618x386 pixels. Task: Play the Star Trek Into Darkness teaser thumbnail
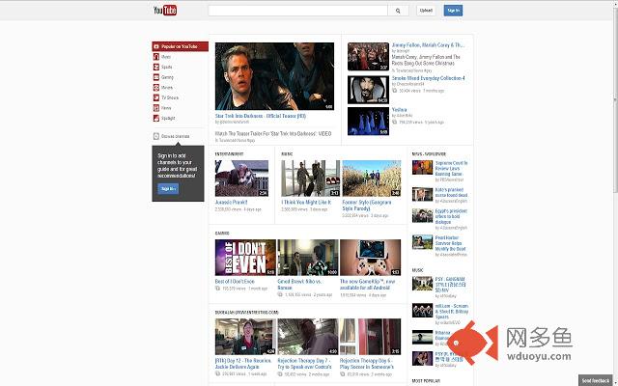274,76
